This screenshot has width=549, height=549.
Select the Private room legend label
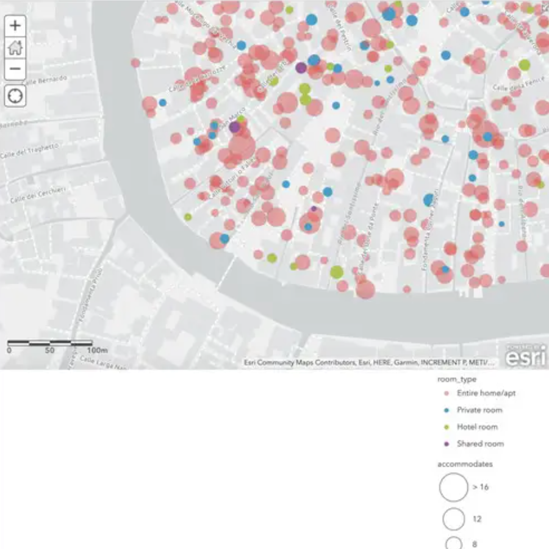479,410
